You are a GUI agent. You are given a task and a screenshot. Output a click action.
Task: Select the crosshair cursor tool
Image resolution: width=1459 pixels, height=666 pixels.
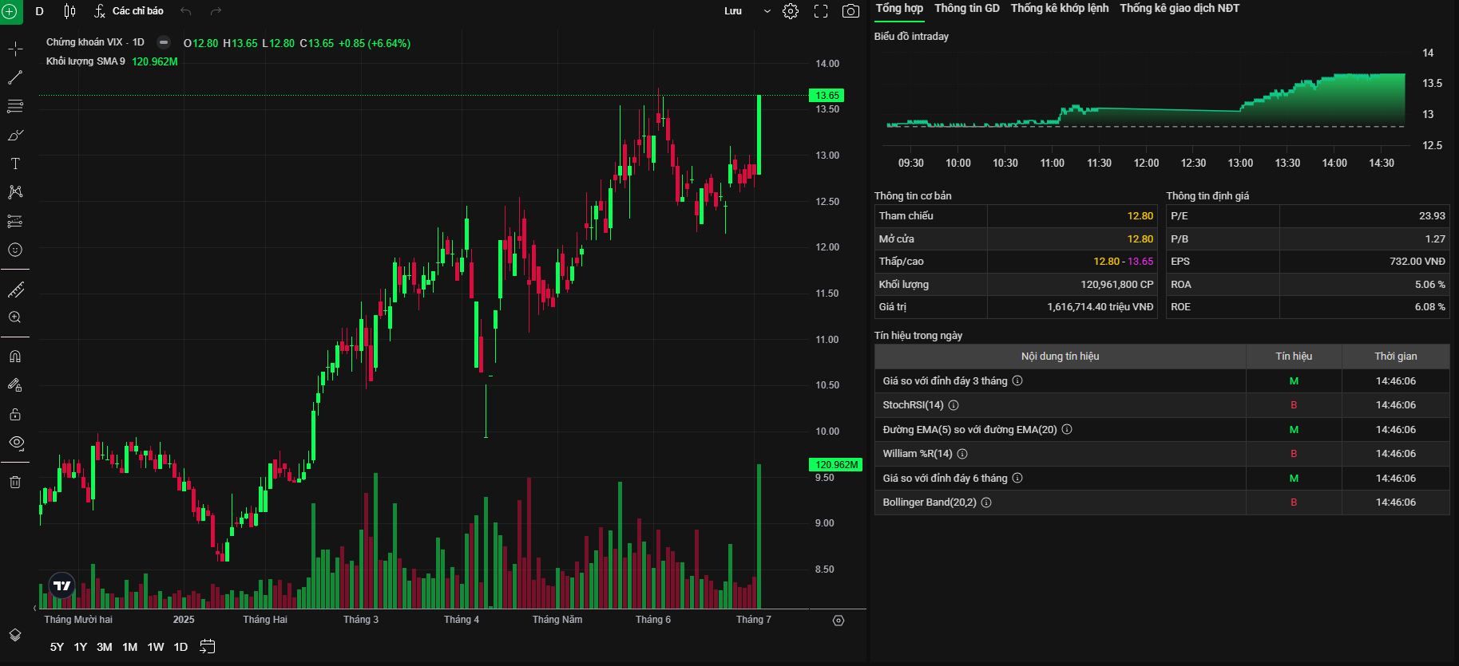(15, 49)
